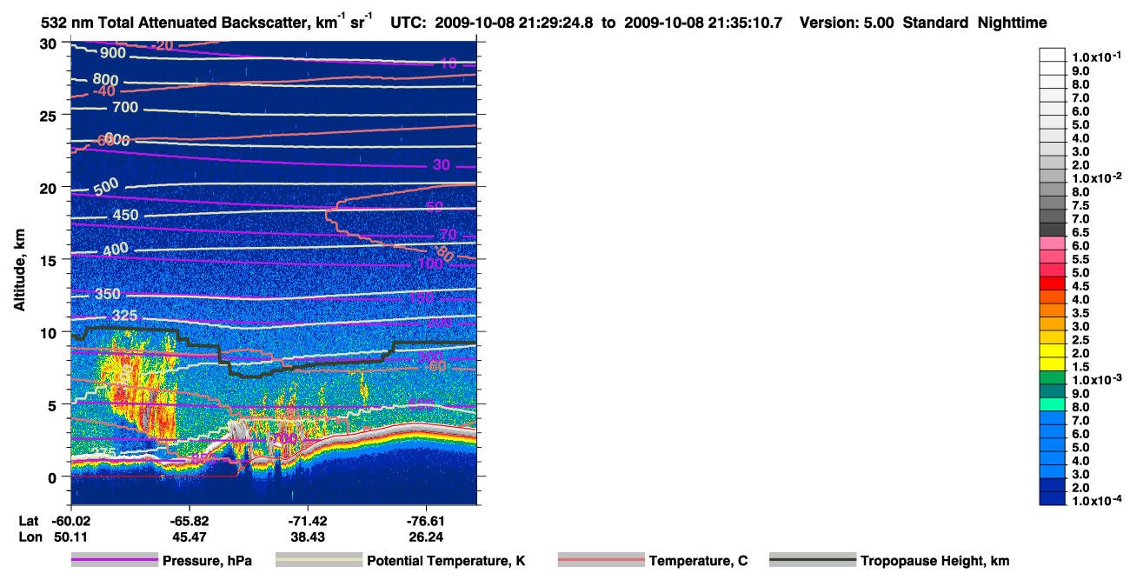
Task: Click the latitude value -60.02
Action: (x=71, y=520)
